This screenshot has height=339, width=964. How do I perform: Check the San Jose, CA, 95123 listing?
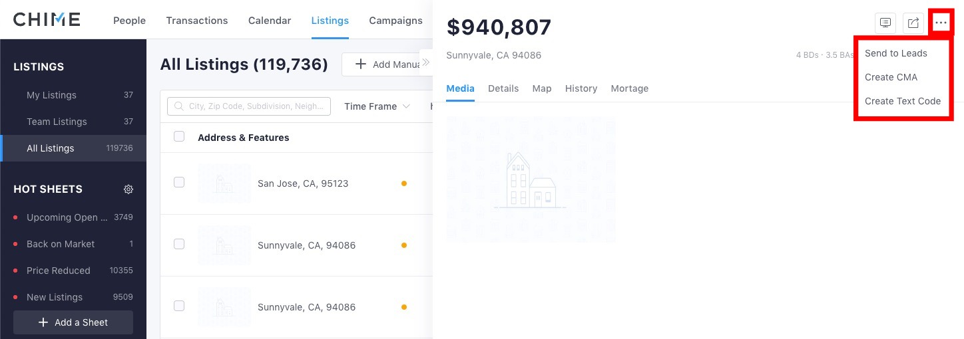179,182
